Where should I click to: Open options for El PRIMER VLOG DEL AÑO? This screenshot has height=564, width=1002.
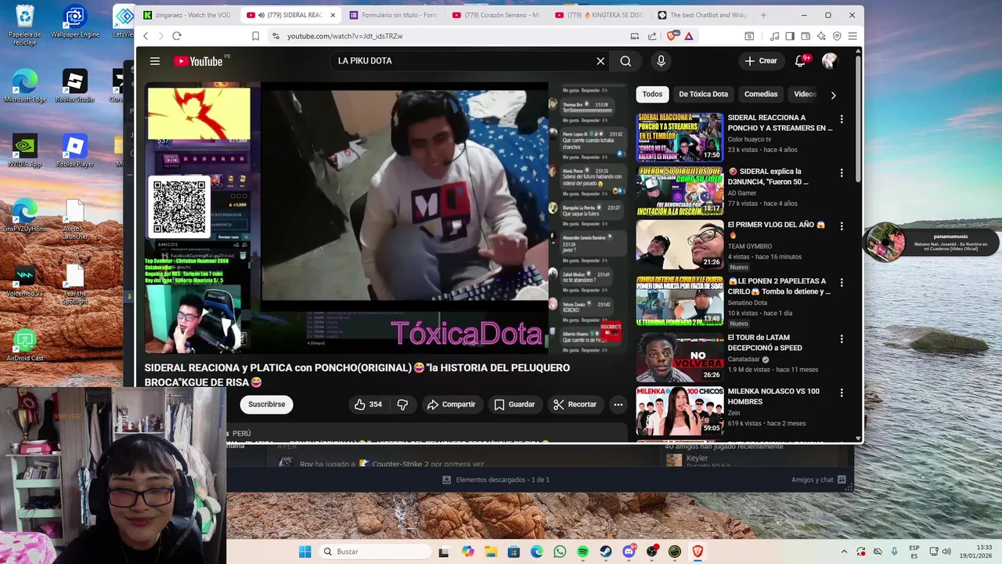tap(842, 226)
